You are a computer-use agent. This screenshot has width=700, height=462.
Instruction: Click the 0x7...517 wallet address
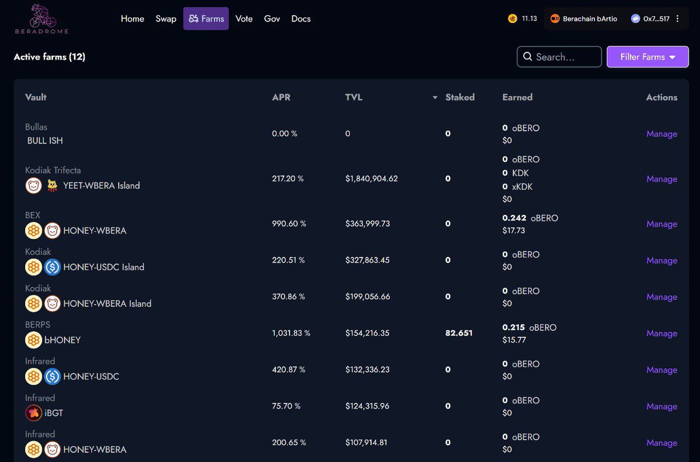point(650,19)
